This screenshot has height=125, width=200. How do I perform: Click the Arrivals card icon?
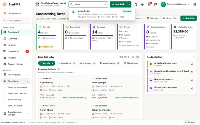click(40, 27)
